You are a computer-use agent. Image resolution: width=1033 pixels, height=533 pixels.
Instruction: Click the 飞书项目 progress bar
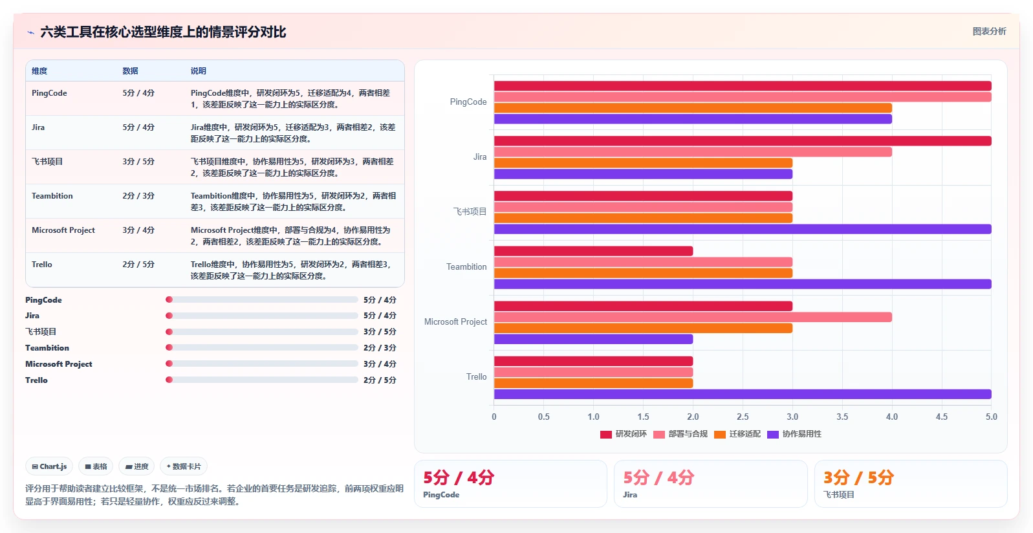tap(262, 332)
